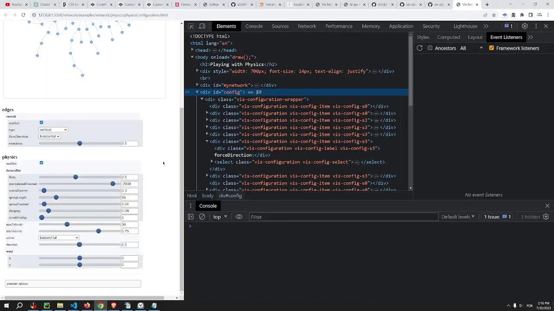Click the generate options button
554x311 pixels.
coord(73,284)
